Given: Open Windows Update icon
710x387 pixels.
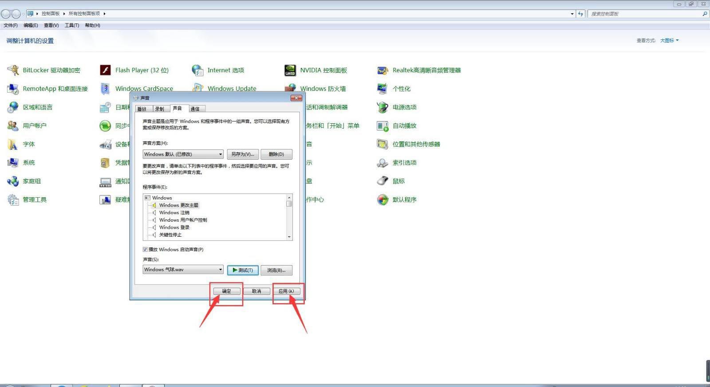Looking at the screenshot, I should (197, 87).
